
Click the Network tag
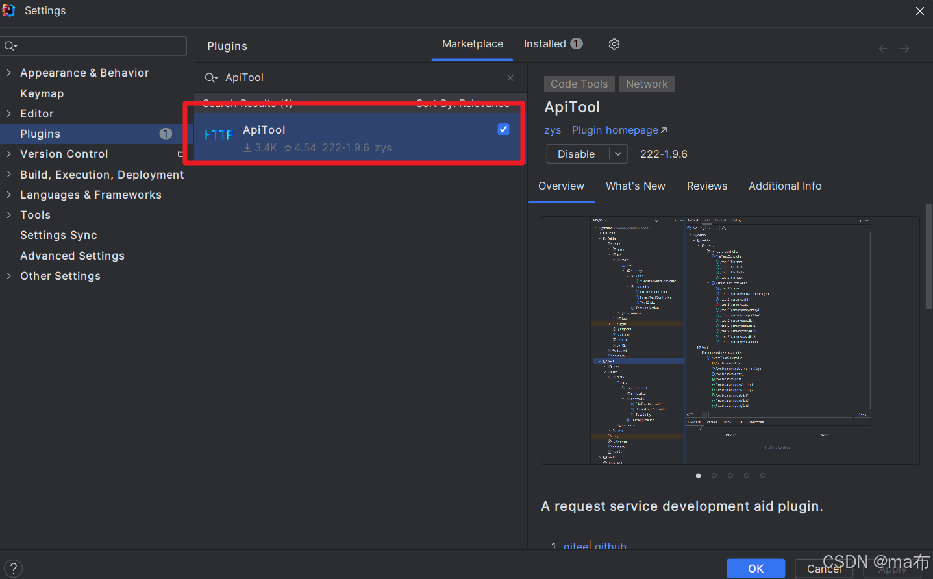click(x=647, y=84)
